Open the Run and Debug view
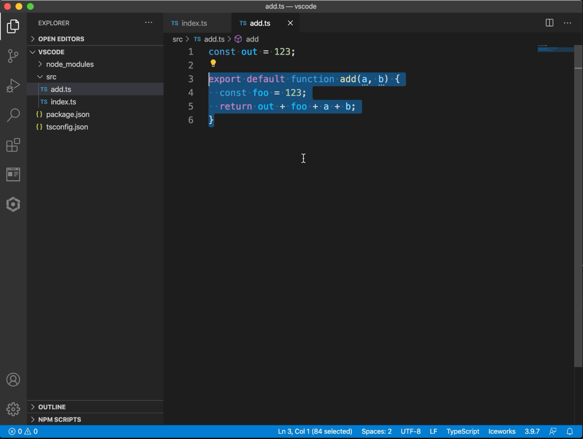The height and width of the screenshot is (439, 583). [x=13, y=86]
